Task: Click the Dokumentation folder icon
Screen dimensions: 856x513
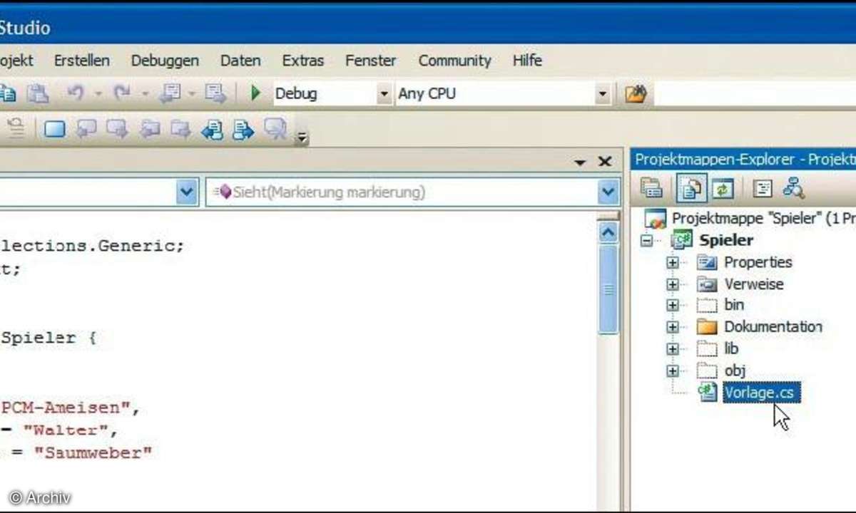Action: click(x=707, y=327)
